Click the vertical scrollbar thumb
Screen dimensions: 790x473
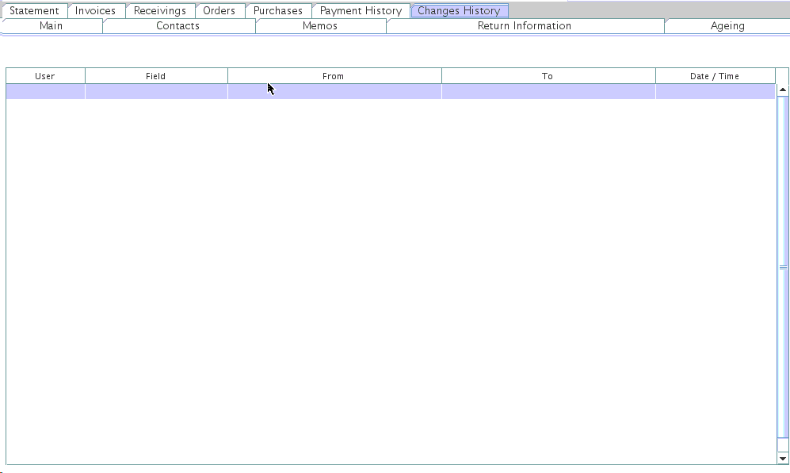coord(783,267)
